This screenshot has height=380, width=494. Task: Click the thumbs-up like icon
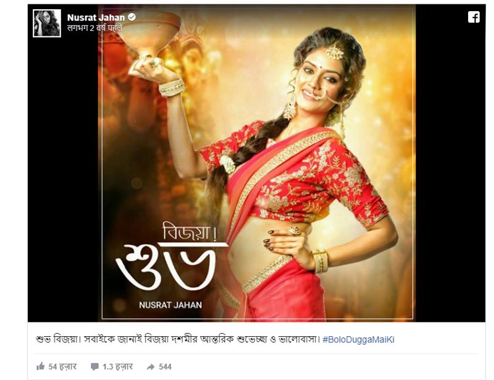(x=40, y=366)
